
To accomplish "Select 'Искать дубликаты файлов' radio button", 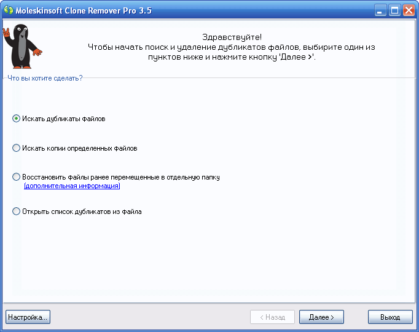I will coord(17,119).
